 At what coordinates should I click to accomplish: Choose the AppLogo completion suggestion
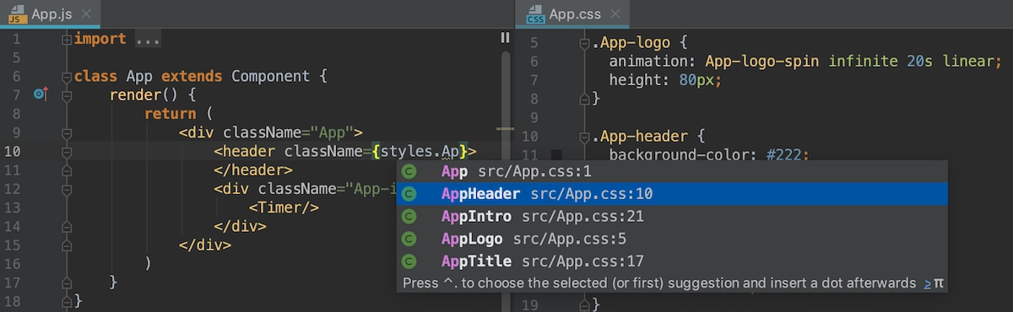(x=672, y=239)
